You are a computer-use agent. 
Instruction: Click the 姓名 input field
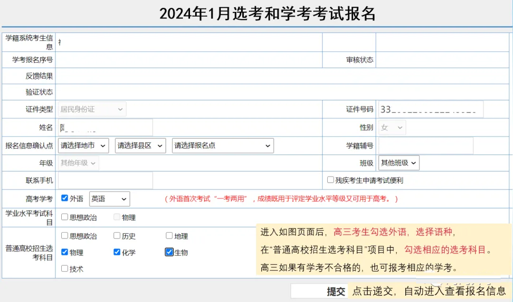[105, 127]
